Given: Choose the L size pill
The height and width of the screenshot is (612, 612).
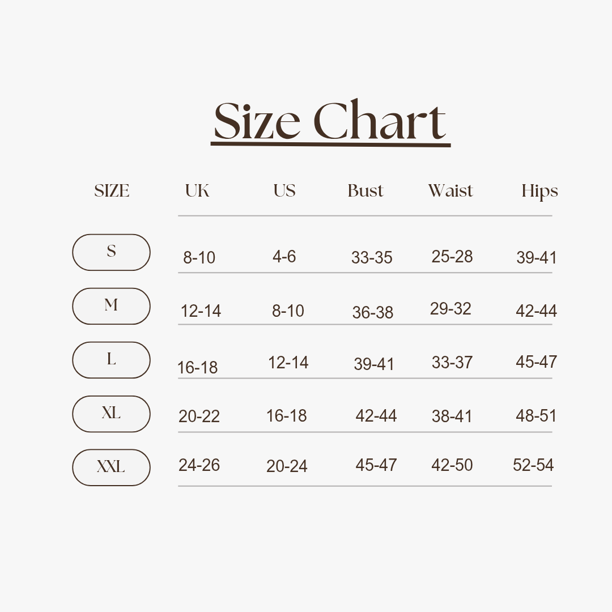Looking at the screenshot, I should tap(111, 360).
